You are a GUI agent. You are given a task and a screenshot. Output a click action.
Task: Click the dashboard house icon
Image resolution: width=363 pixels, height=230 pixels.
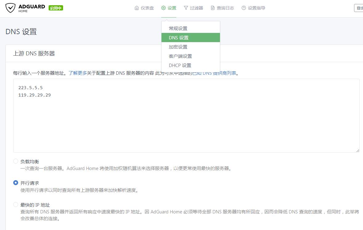click(x=136, y=8)
